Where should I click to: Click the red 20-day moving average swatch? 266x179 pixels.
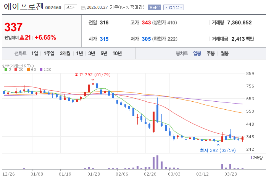pos(16,69)
